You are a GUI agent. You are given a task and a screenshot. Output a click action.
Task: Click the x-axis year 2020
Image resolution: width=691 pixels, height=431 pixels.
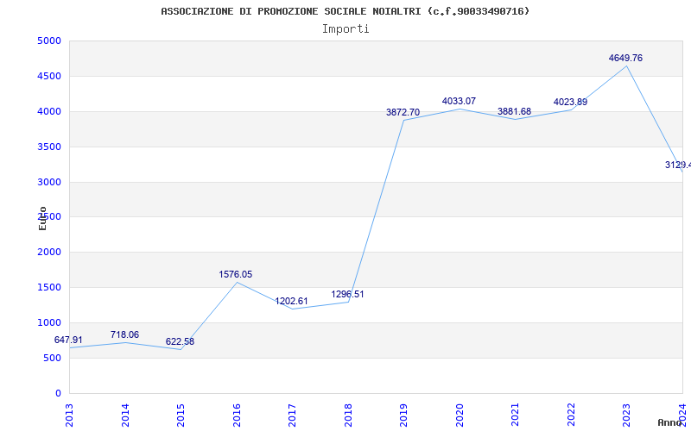pyautogui.click(x=460, y=415)
